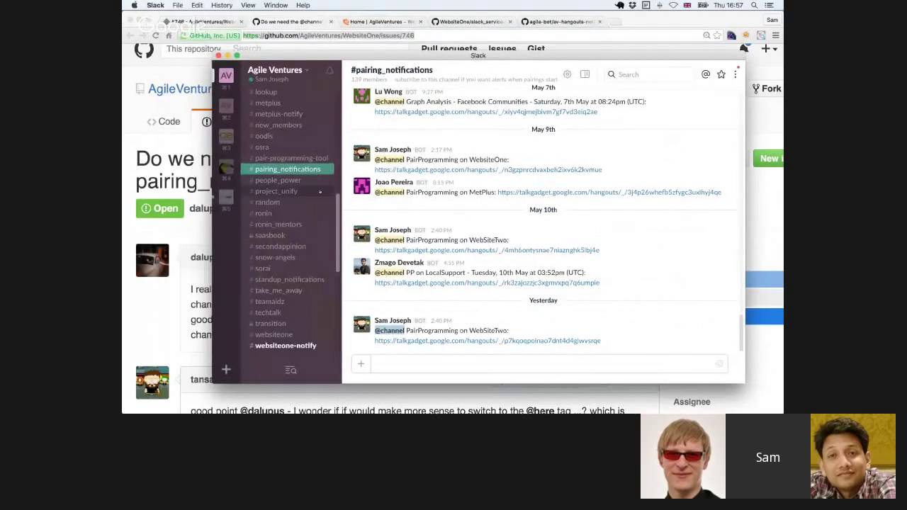Select the Sam video thumbnail
907x510 pixels.
point(767,457)
